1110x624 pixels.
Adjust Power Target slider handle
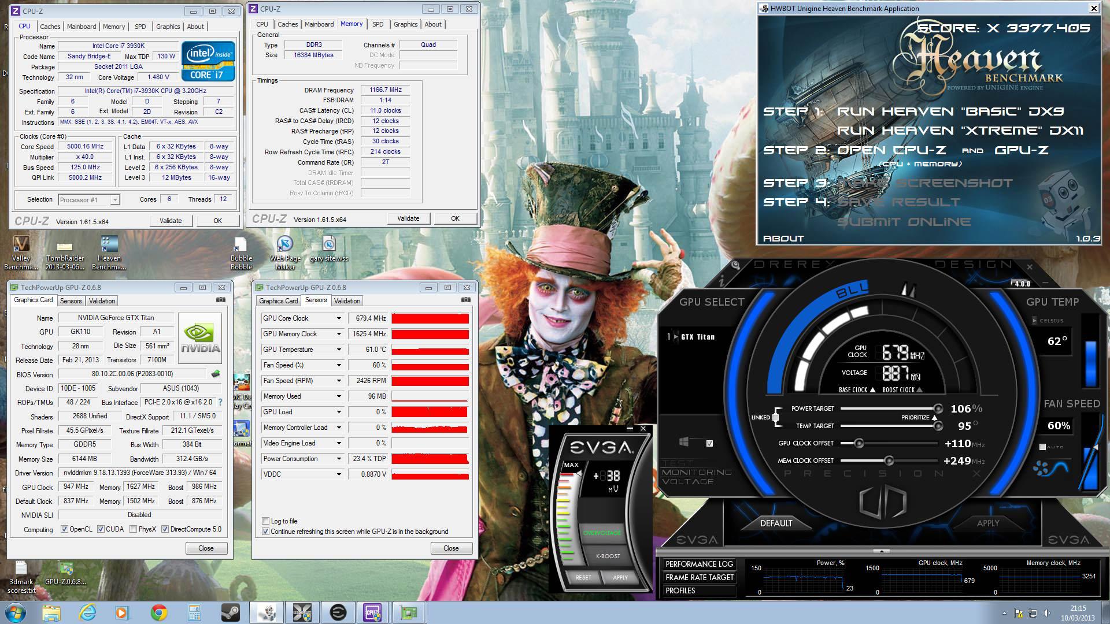tap(938, 408)
